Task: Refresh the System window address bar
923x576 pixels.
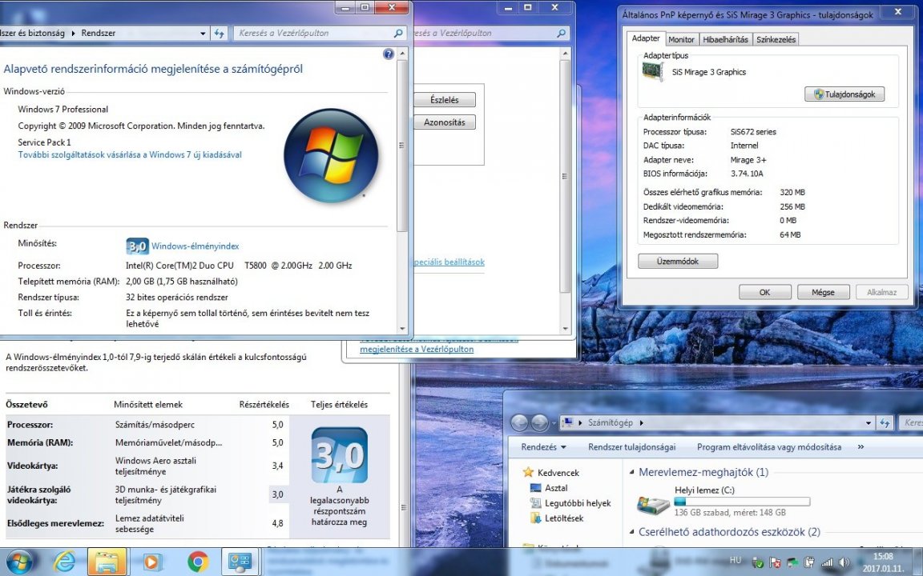Action: click(219, 34)
